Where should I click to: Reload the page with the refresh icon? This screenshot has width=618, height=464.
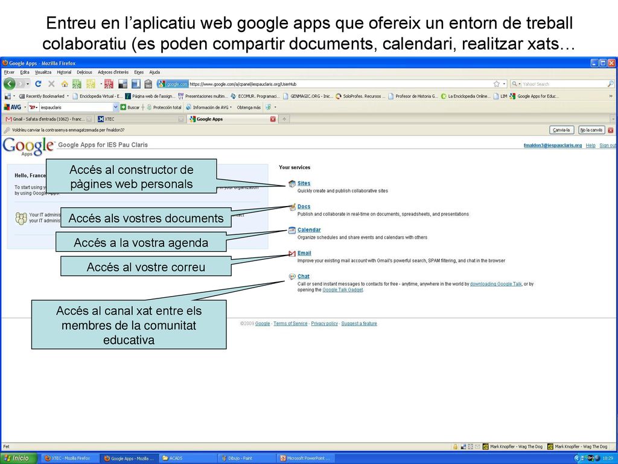point(38,83)
